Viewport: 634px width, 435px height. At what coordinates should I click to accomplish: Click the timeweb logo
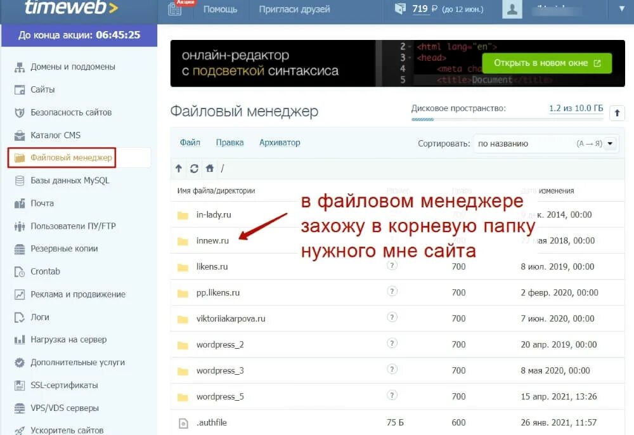(x=71, y=7)
